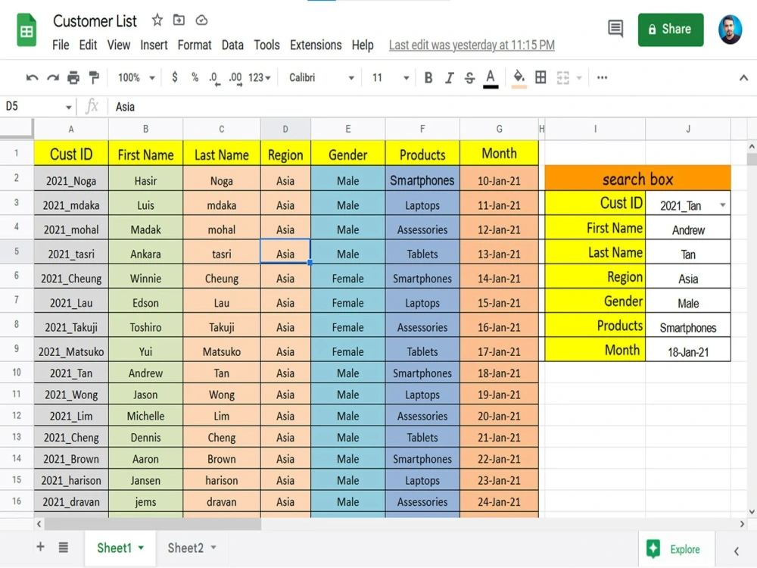Click the Move to folder icon
This screenshot has height=568, width=757.
click(x=179, y=20)
